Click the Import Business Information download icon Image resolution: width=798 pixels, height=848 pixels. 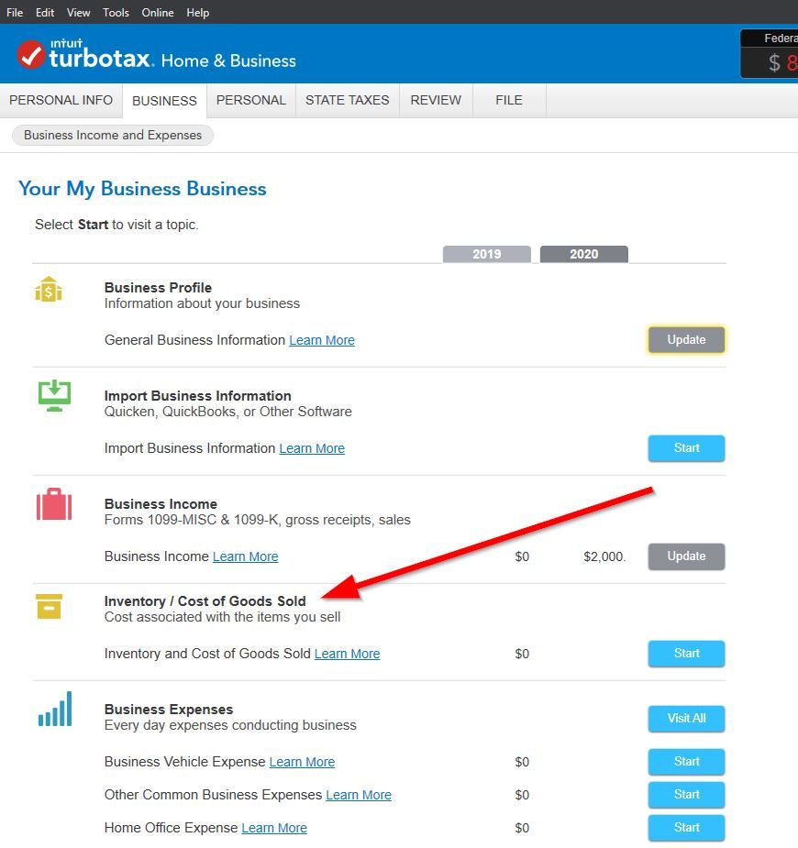point(54,396)
